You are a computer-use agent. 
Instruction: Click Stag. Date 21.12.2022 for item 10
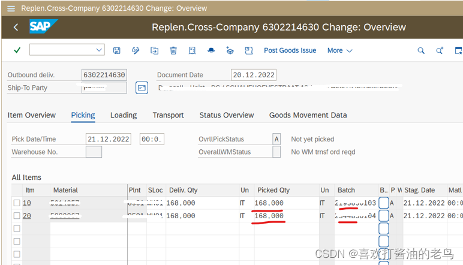[x=424, y=203]
